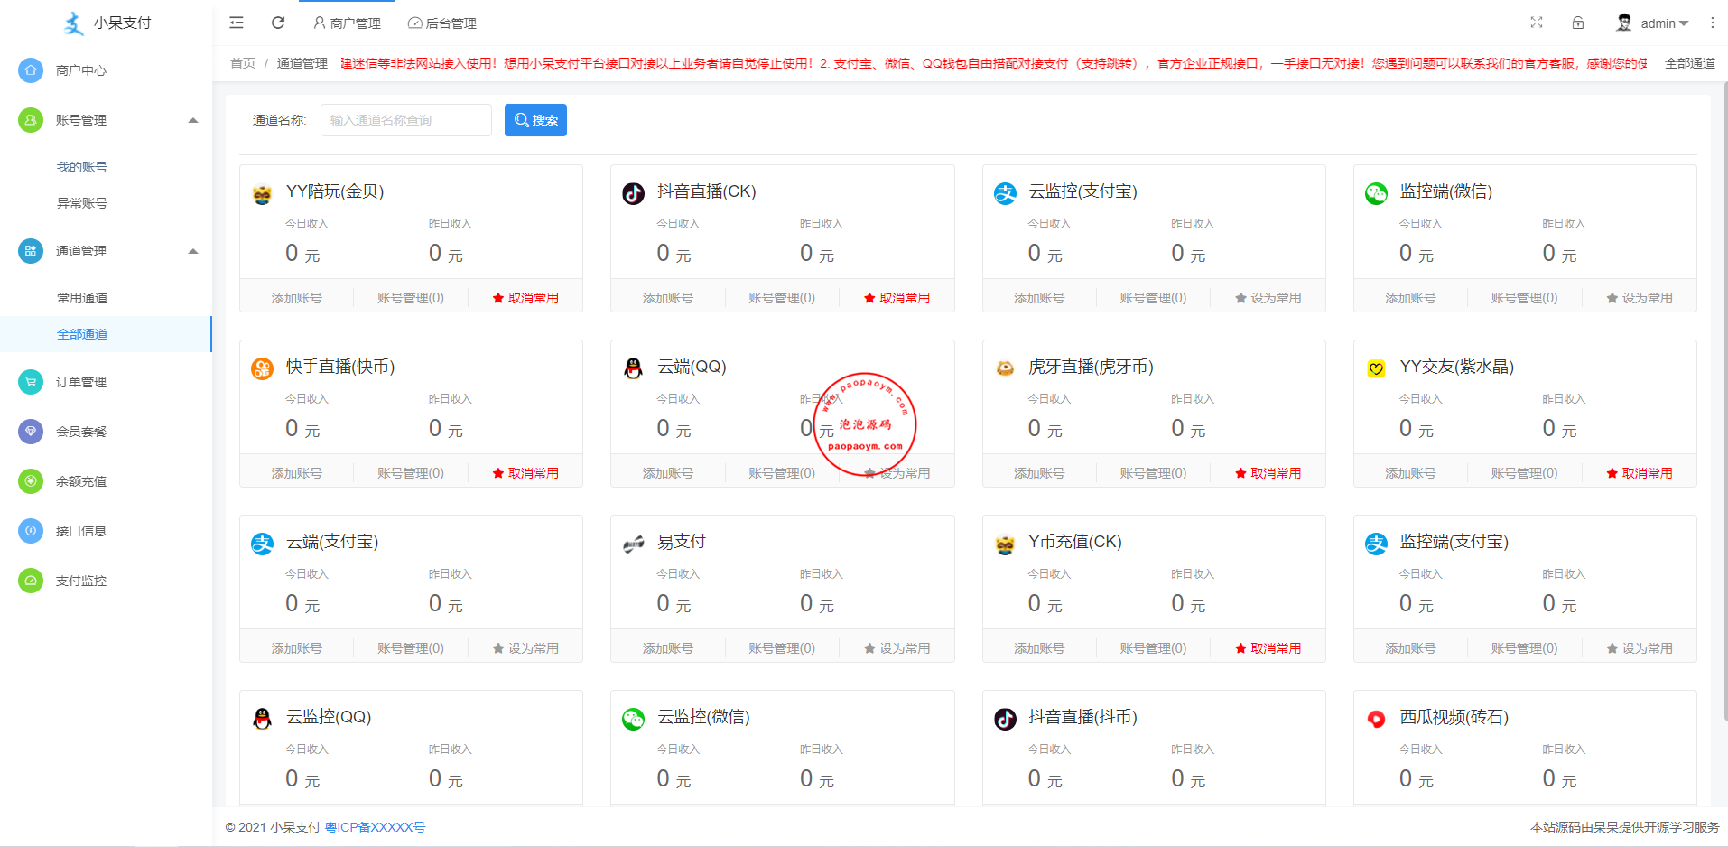The height and width of the screenshot is (847, 1728).
Task: Open the admin user dropdown
Action: (1653, 23)
